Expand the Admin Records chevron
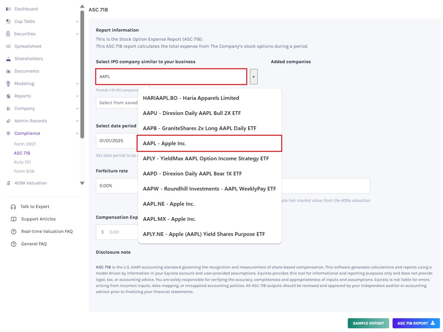The image size is (443, 332). point(77,121)
